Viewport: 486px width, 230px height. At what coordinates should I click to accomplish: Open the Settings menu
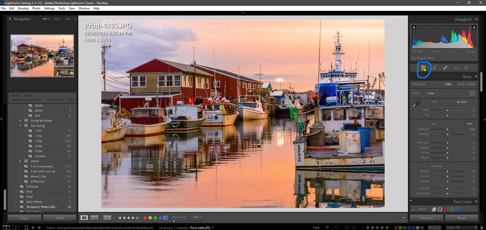pyautogui.click(x=49, y=8)
